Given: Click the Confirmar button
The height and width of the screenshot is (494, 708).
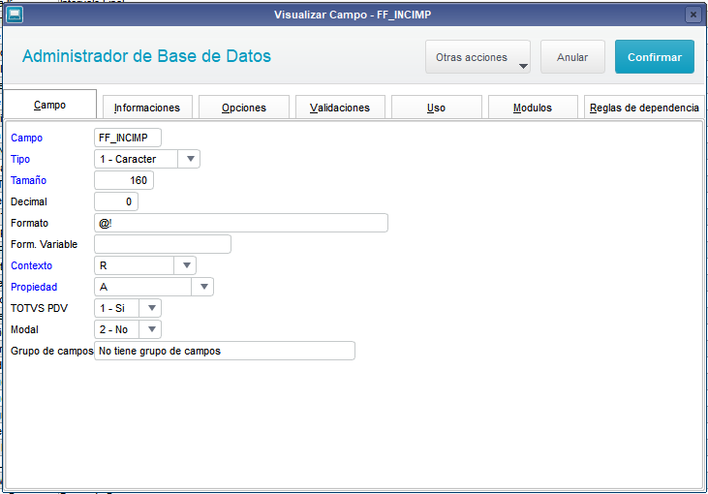Looking at the screenshot, I should (x=655, y=57).
